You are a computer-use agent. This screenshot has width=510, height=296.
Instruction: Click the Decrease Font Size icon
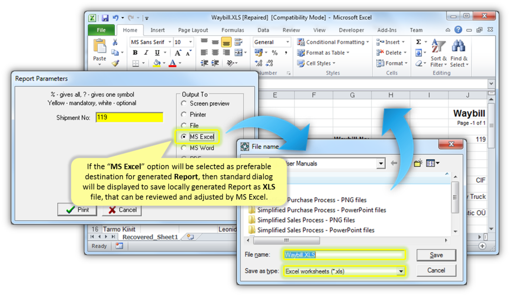188,53
